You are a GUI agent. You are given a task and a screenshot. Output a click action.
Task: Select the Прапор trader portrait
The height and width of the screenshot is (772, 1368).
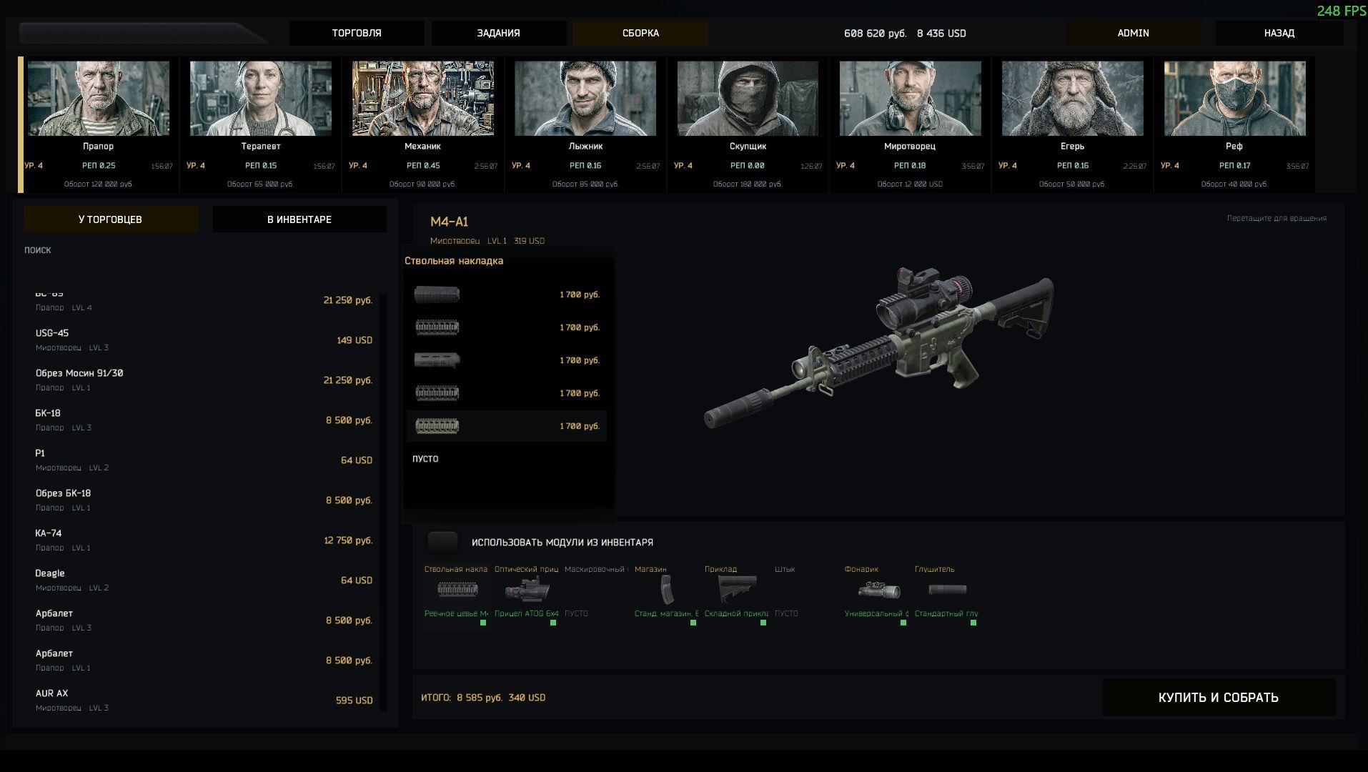99,99
